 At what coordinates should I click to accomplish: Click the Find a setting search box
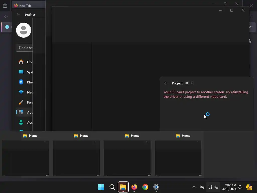[24, 48]
